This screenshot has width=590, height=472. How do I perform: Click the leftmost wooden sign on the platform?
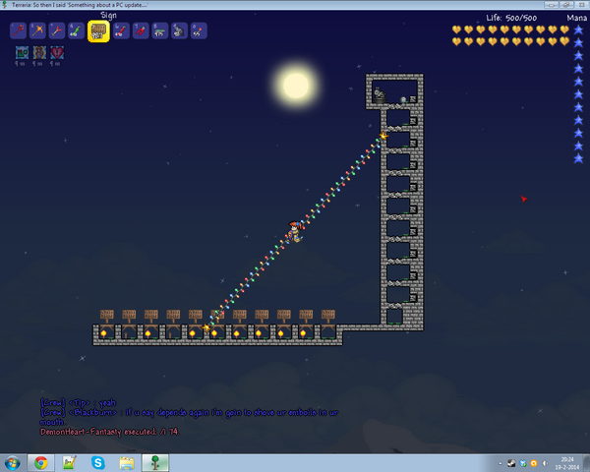[x=107, y=316]
